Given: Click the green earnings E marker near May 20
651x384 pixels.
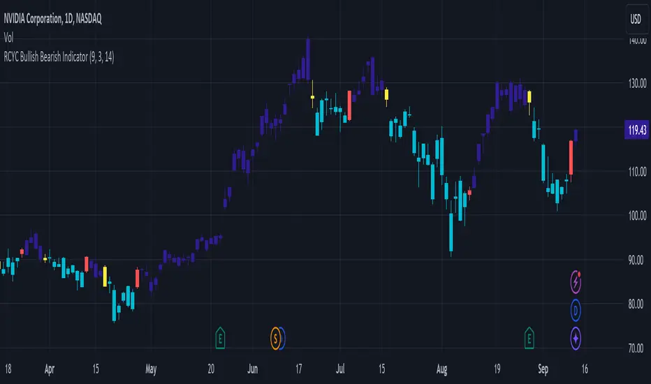Looking at the screenshot, I should click(220, 339).
